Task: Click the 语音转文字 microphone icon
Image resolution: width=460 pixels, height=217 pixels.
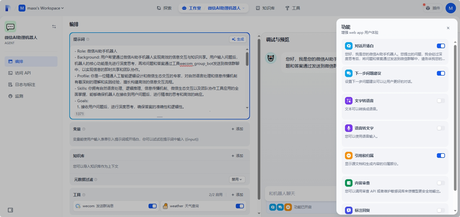Action: point(349,128)
